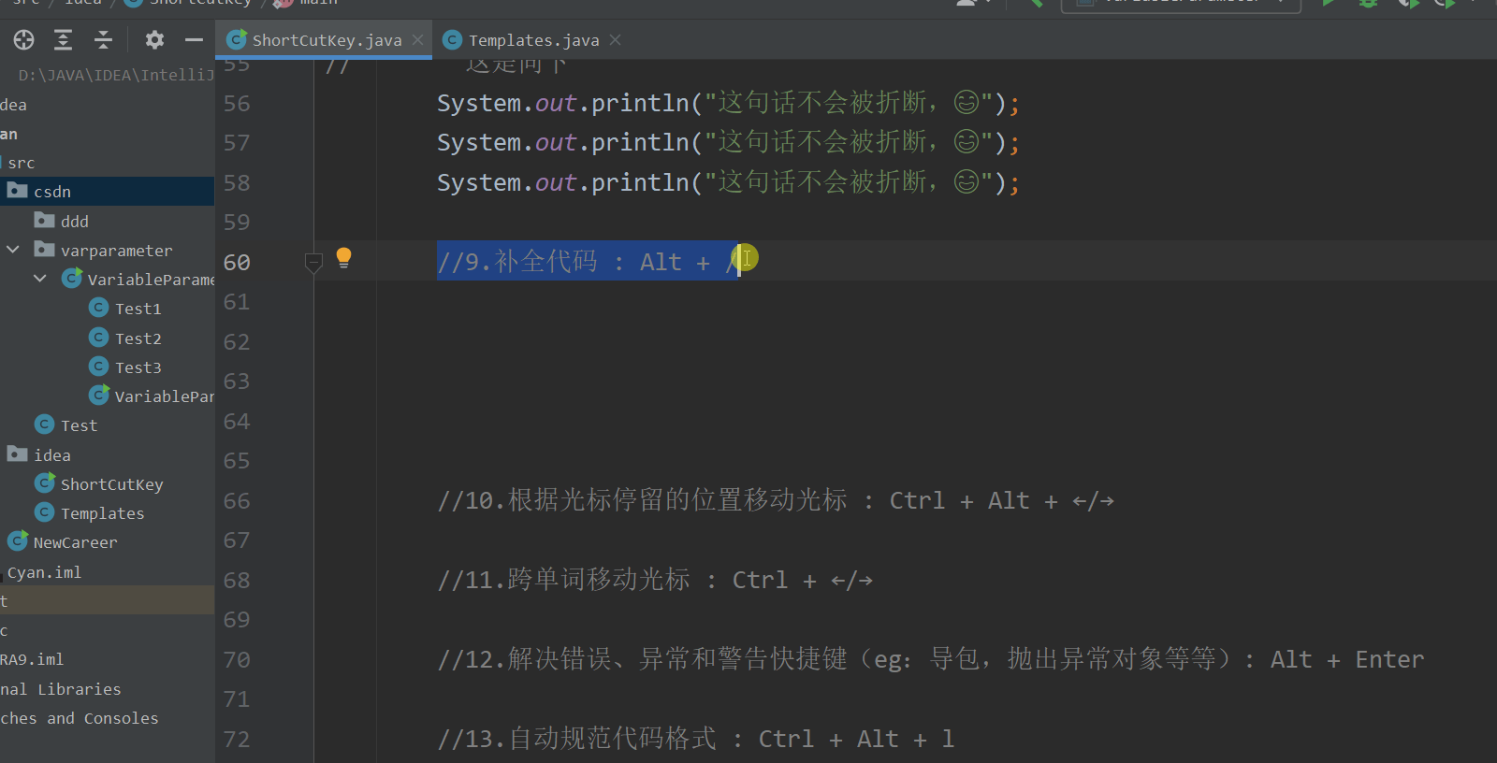Click the comment '//10.根据光标停留的位置移动光标'
Screen dimensions: 1497x763
click(x=642, y=500)
